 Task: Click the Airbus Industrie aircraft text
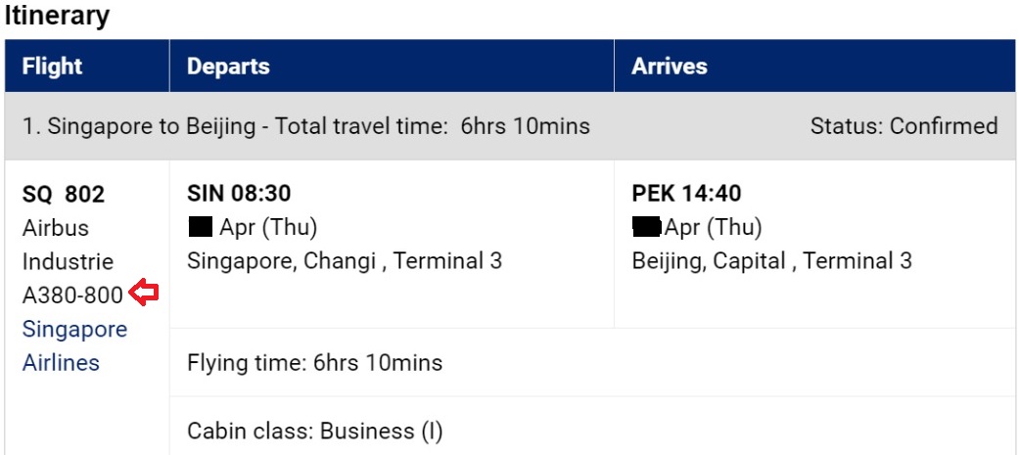point(68,245)
